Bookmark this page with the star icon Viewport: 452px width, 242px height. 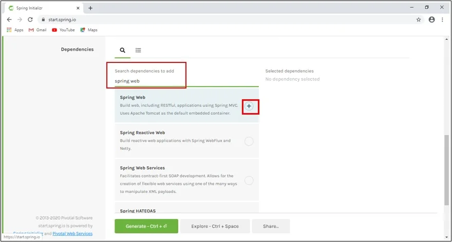coord(419,19)
